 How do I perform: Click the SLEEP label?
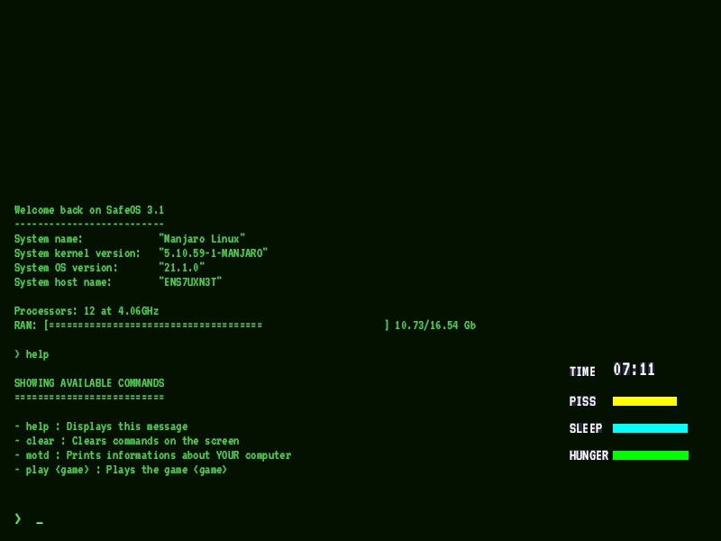tap(586, 429)
